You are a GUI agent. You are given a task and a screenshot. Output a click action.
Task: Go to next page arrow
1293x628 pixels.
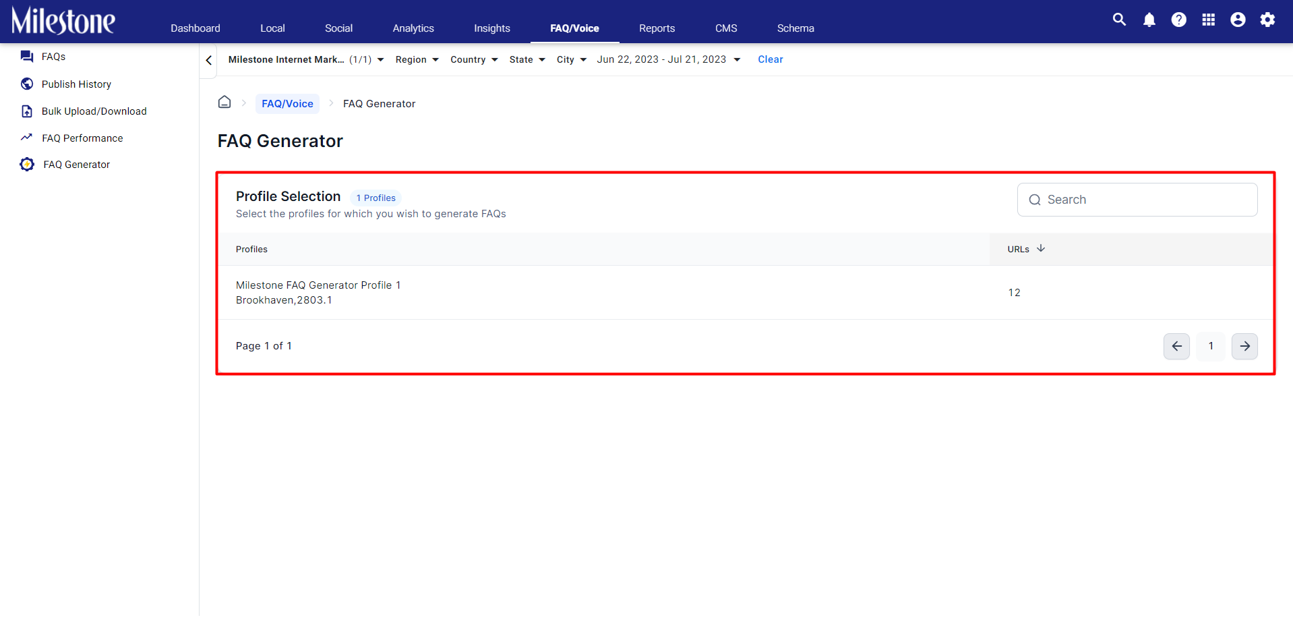[1244, 346]
